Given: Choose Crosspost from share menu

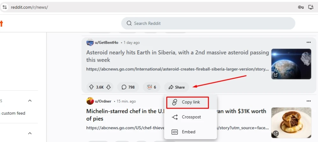Looking at the screenshot, I should pyautogui.click(x=187, y=117).
